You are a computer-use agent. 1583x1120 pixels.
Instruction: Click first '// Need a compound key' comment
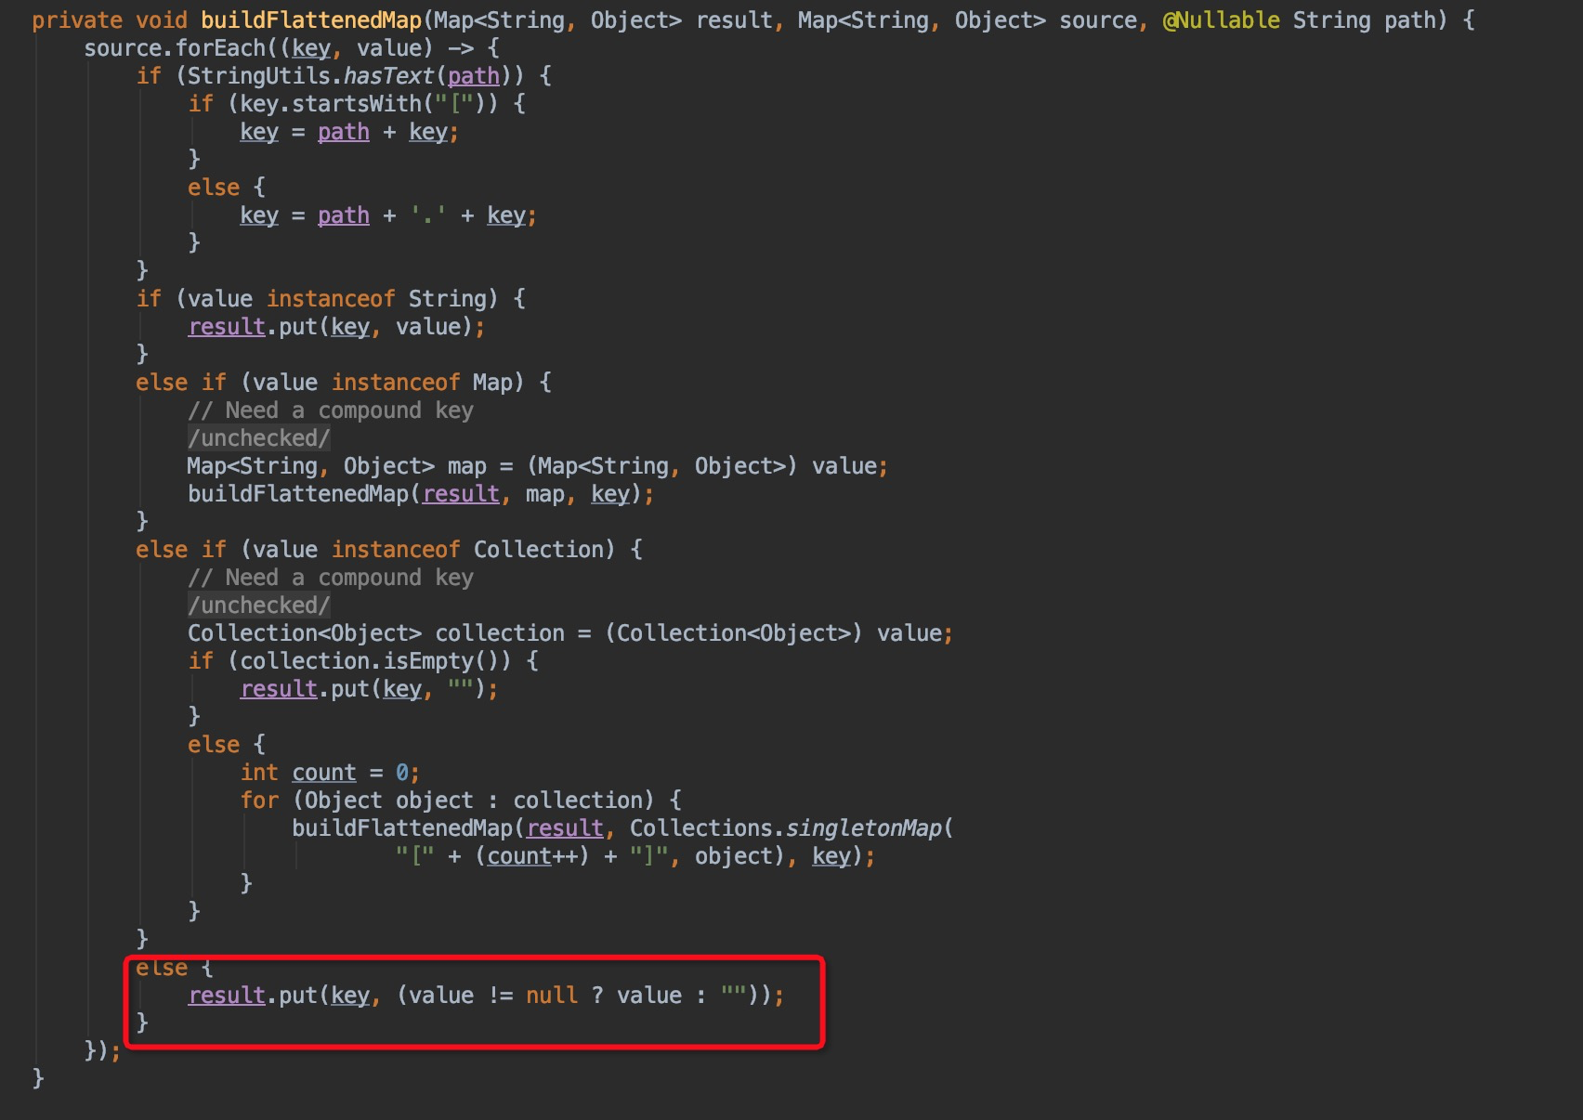(x=331, y=410)
